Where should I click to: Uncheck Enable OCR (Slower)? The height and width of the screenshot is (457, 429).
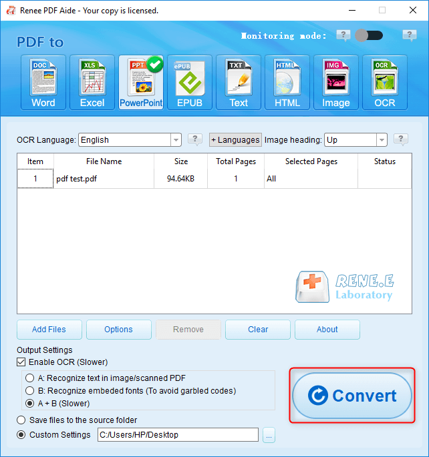(x=21, y=362)
